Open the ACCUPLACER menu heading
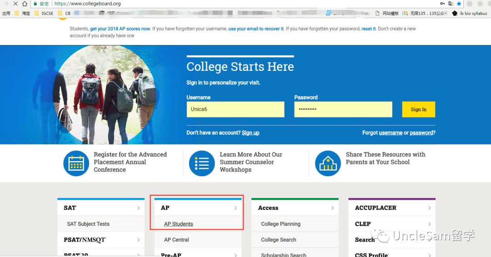Image resolution: width=491 pixels, height=257 pixels. 376,208
